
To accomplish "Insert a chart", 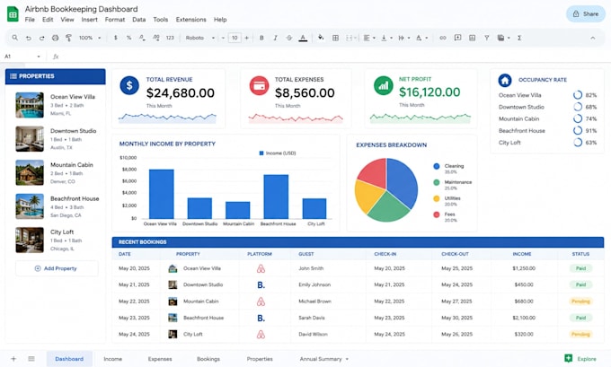I will tap(472, 38).
